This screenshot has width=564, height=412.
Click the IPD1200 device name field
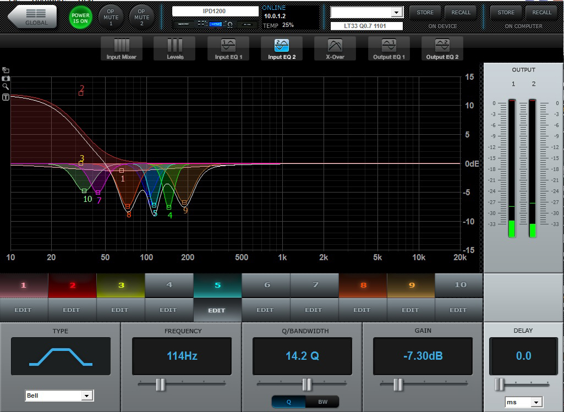215,12
